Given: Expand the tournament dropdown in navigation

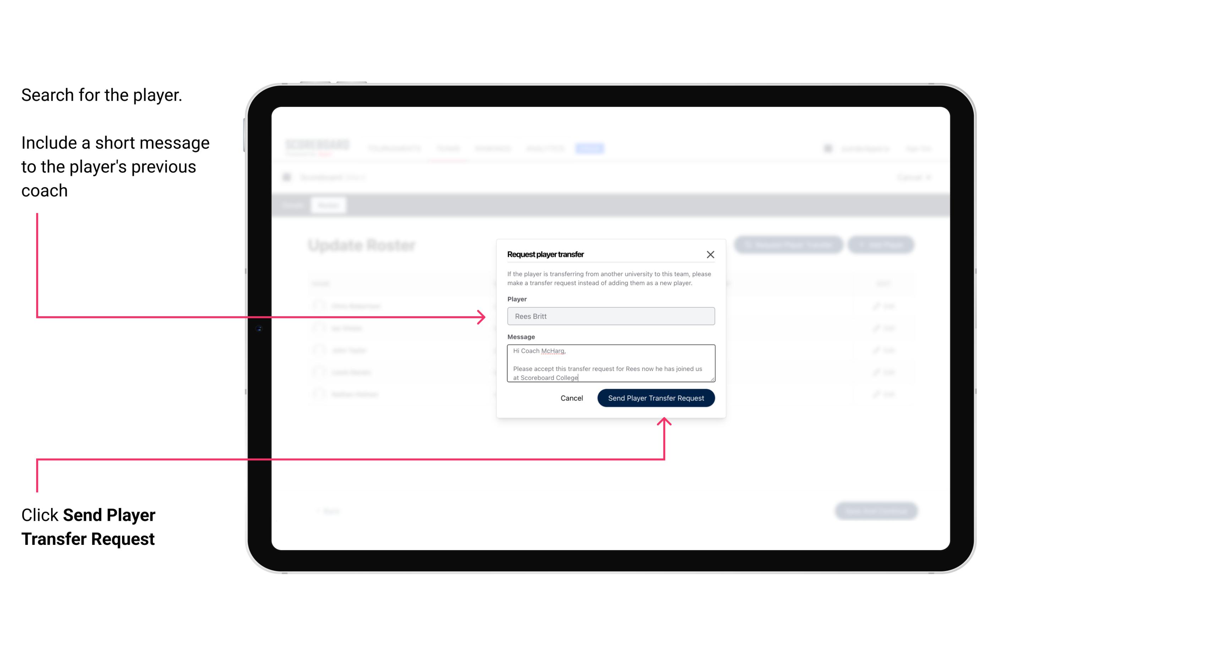Looking at the screenshot, I should point(394,148).
